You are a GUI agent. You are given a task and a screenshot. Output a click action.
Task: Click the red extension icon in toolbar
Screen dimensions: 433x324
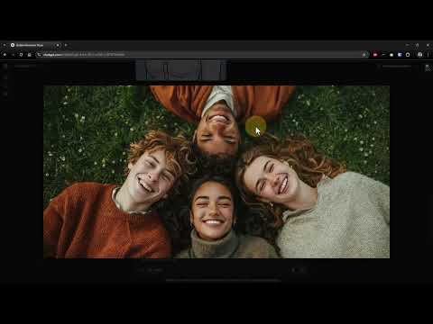tap(375, 55)
